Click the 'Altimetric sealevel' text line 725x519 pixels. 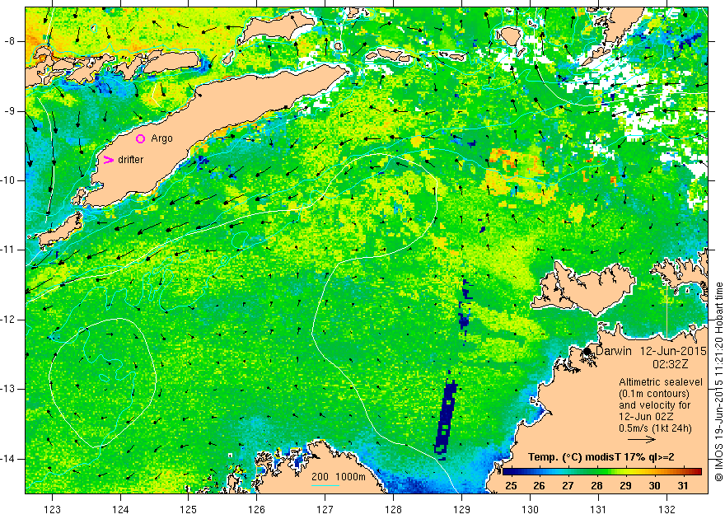pos(661,382)
